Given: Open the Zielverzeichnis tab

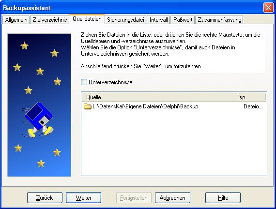Looking at the screenshot, I should tap(50, 20).
